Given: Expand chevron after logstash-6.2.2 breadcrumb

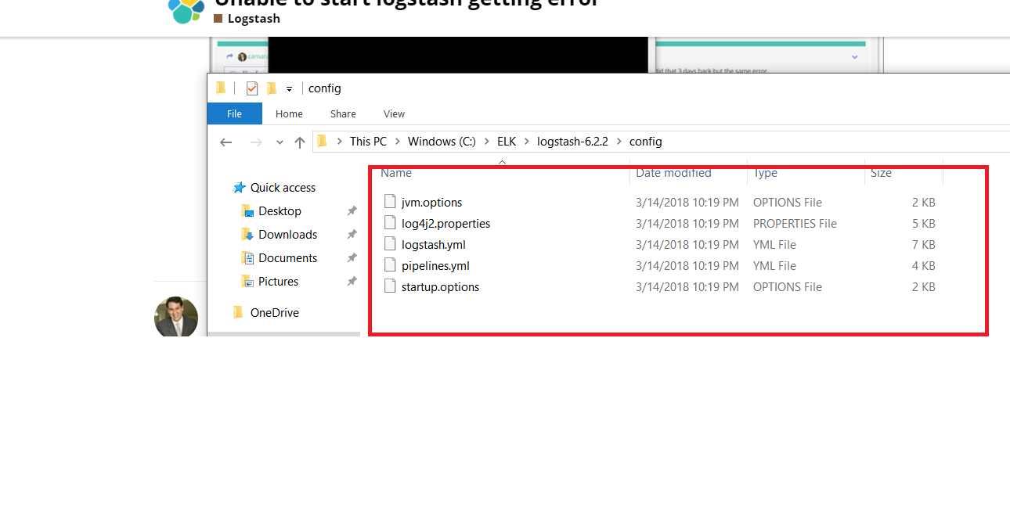Looking at the screenshot, I should 619,142.
